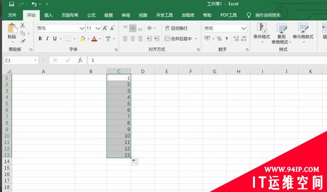The image size is (327, 192).
Task: Expand the font name dropdown
Action: point(82,28)
